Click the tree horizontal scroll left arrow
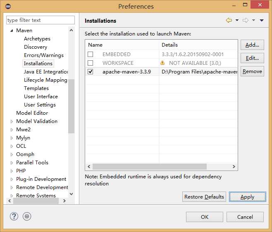The width and height of the screenshot is (272, 232). click(x=10, y=201)
